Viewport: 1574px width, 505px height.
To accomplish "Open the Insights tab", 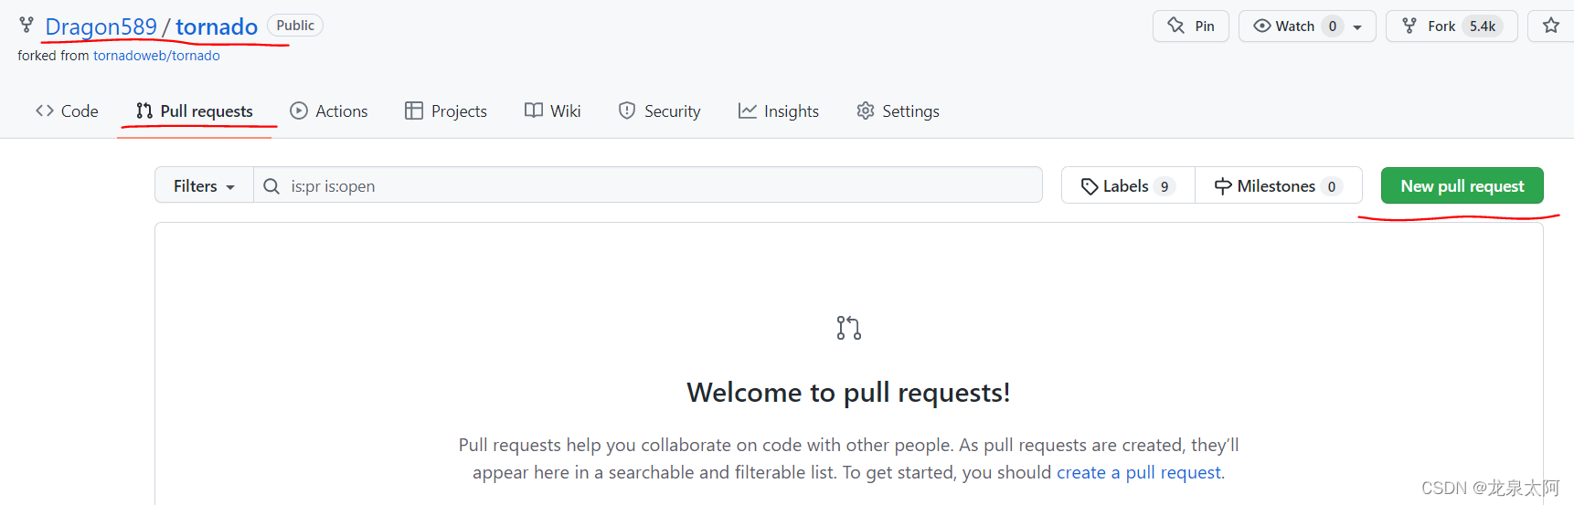I will coord(779,110).
